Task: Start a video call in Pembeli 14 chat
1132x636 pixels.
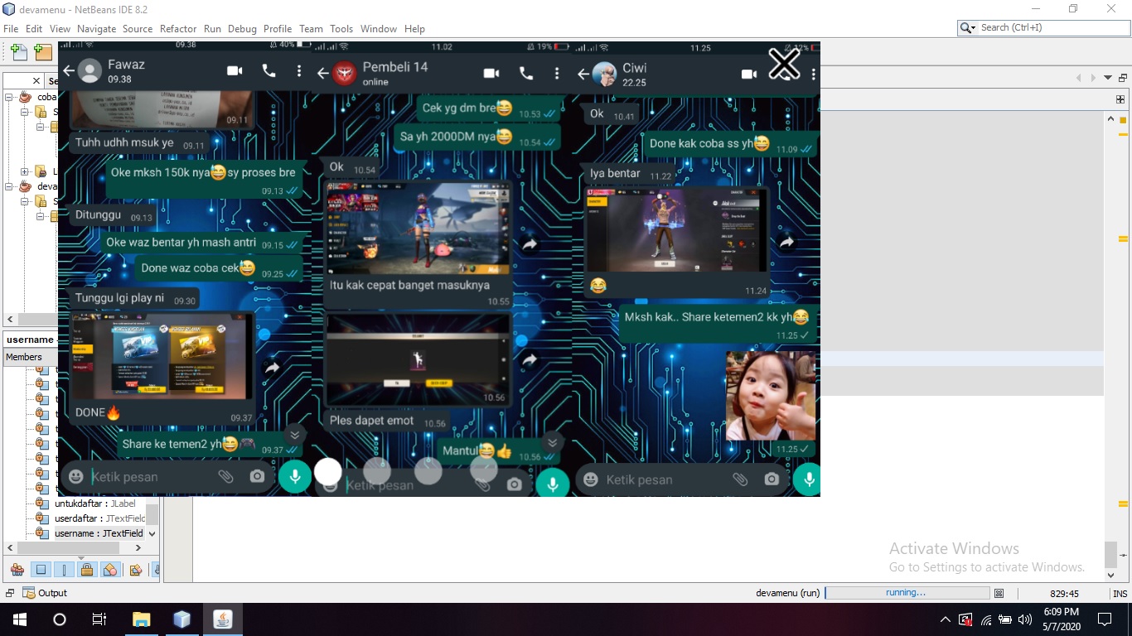Action: 491,74
